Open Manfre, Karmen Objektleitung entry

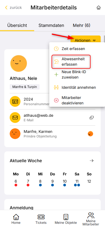tap(52, 134)
